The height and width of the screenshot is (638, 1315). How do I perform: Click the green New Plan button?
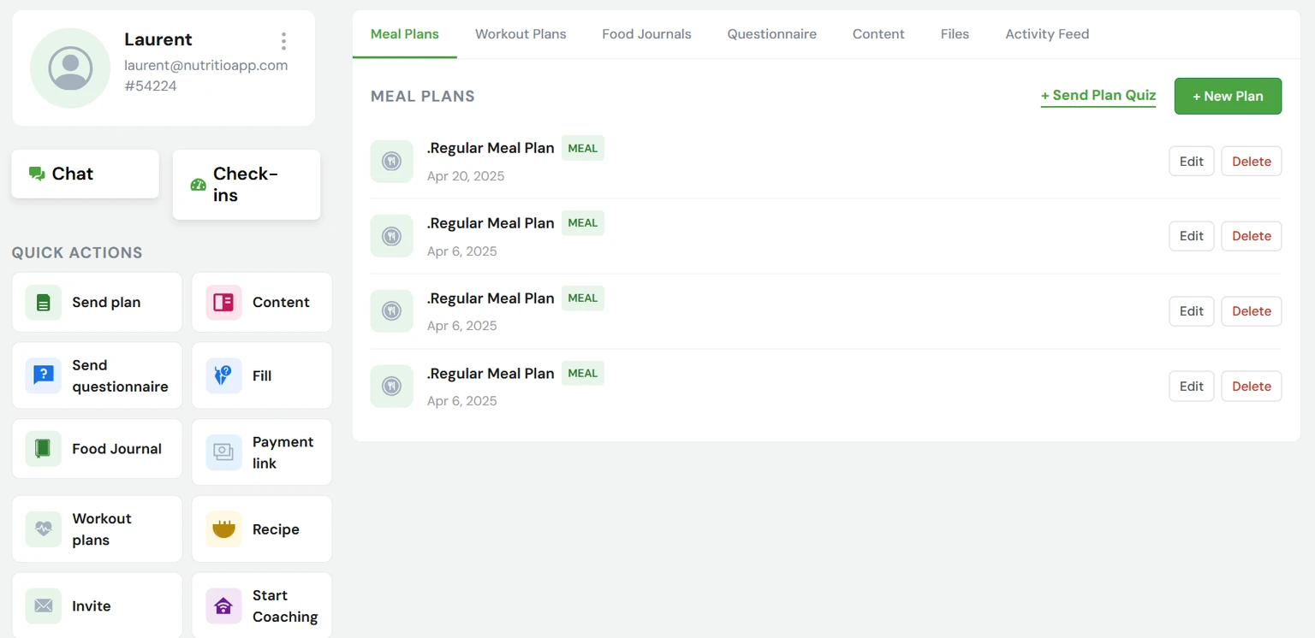(x=1228, y=96)
